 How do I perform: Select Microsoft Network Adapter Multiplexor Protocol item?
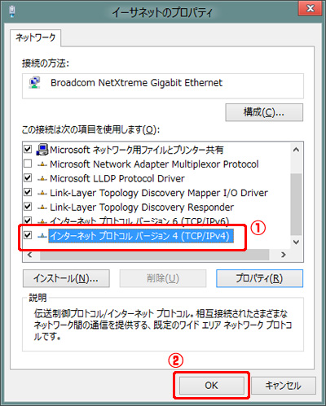click(x=154, y=164)
